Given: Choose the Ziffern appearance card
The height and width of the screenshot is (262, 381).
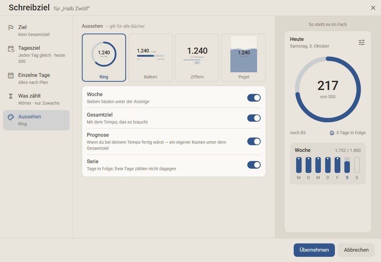Looking at the screenshot, I should 197,58.
